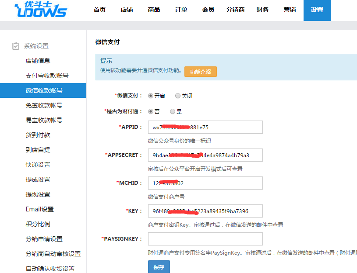Click into the APPSECRET field
This screenshot has width=357, height=273.
(205, 155)
